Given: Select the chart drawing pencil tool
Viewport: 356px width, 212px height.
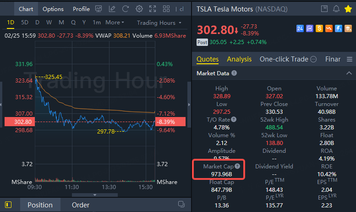Looking at the screenshot, I should pos(112,9).
